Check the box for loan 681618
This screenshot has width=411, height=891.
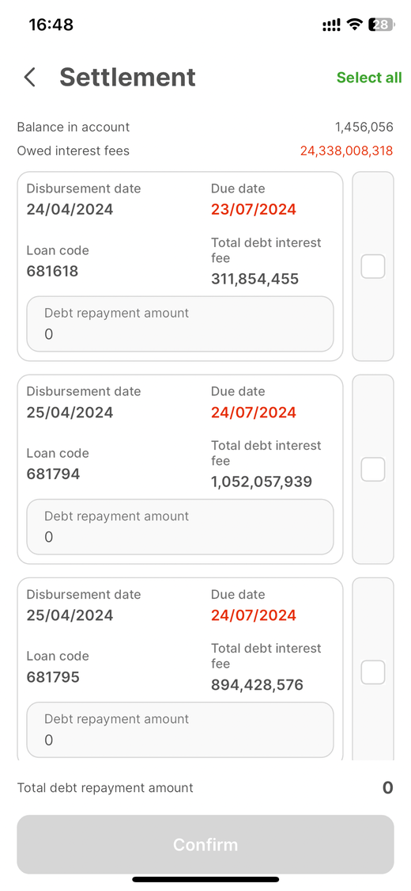click(x=373, y=266)
